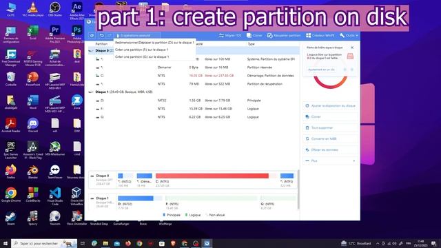The image size is (441, 248).
Task: Close the low disk space alert
Action: pyautogui.click(x=352, y=48)
